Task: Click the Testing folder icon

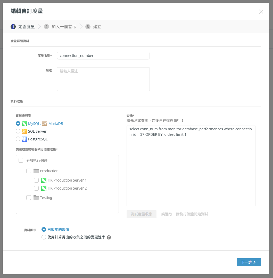Action: [x=36, y=198]
